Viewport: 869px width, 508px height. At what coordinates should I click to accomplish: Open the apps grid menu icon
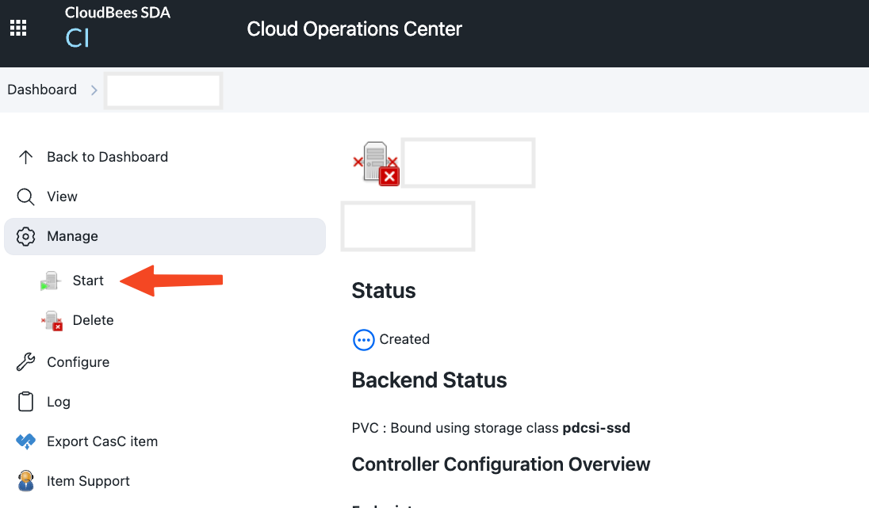pyautogui.click(x=18, y=28)
